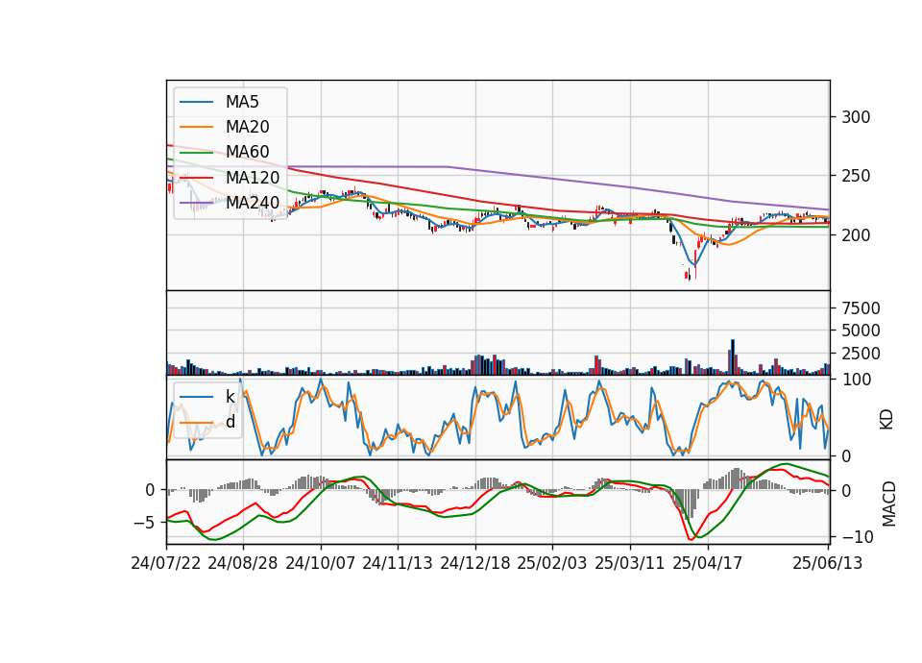
Task: Click the 7500 volume axis tick
Action: point(861,308)
